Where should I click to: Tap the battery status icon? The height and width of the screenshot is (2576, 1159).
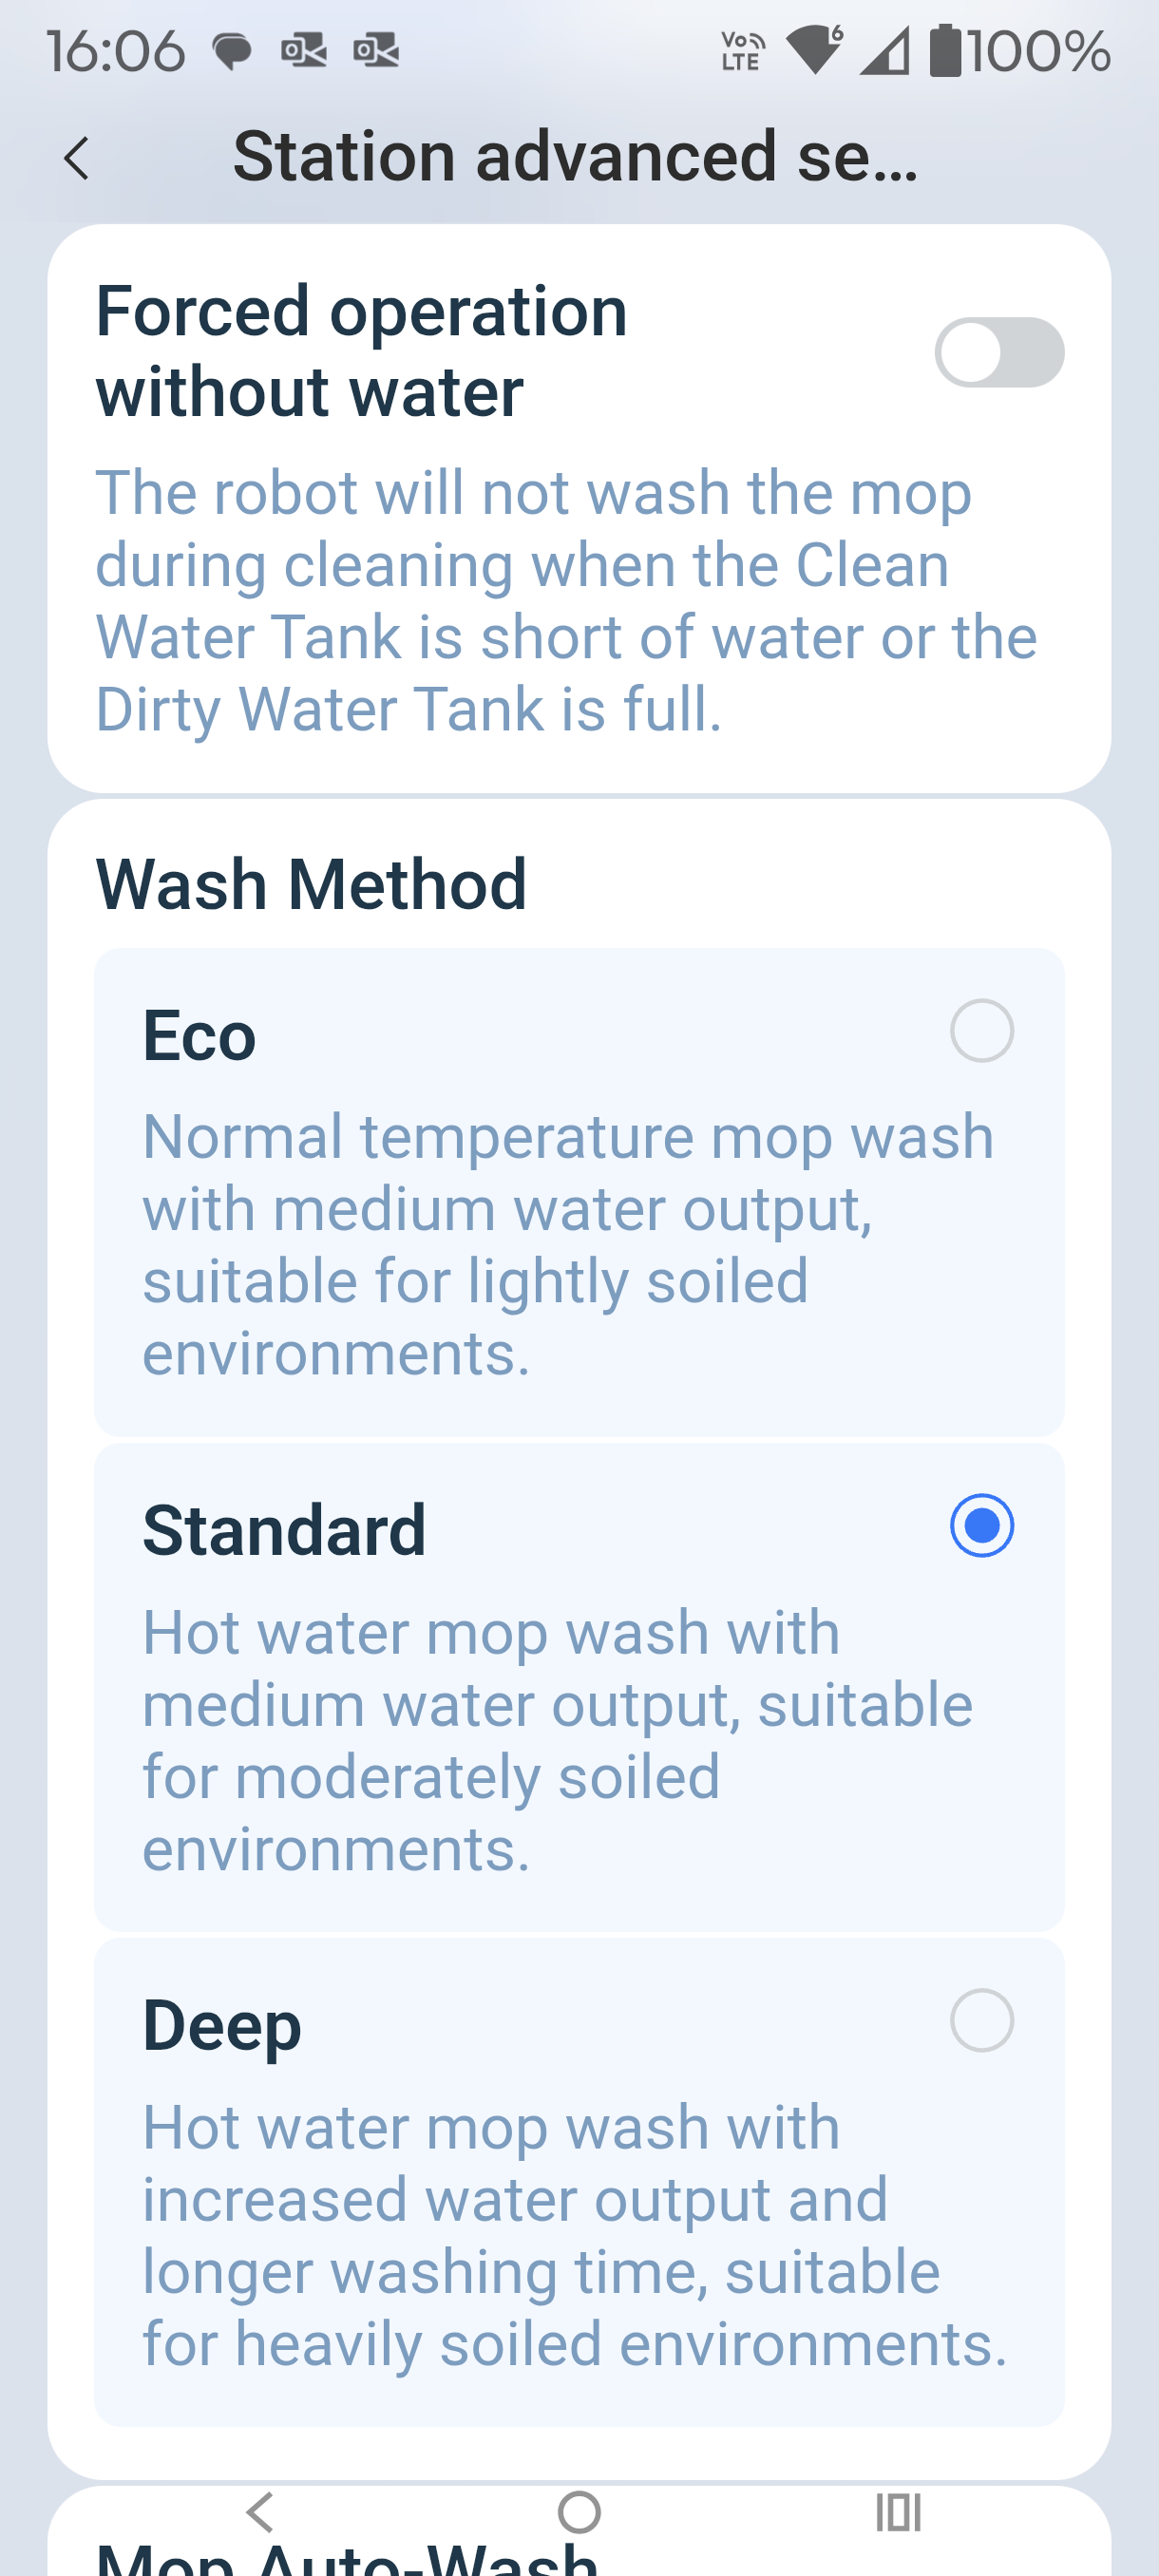[x=945, y=50]
